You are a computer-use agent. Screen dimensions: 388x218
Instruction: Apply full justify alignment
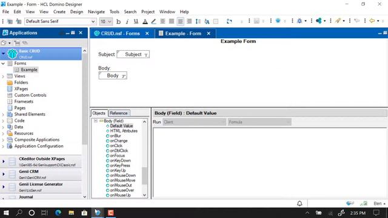(171, 22)
